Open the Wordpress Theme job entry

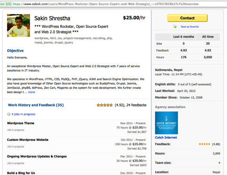pyautogui.click(x=21, y=123)
